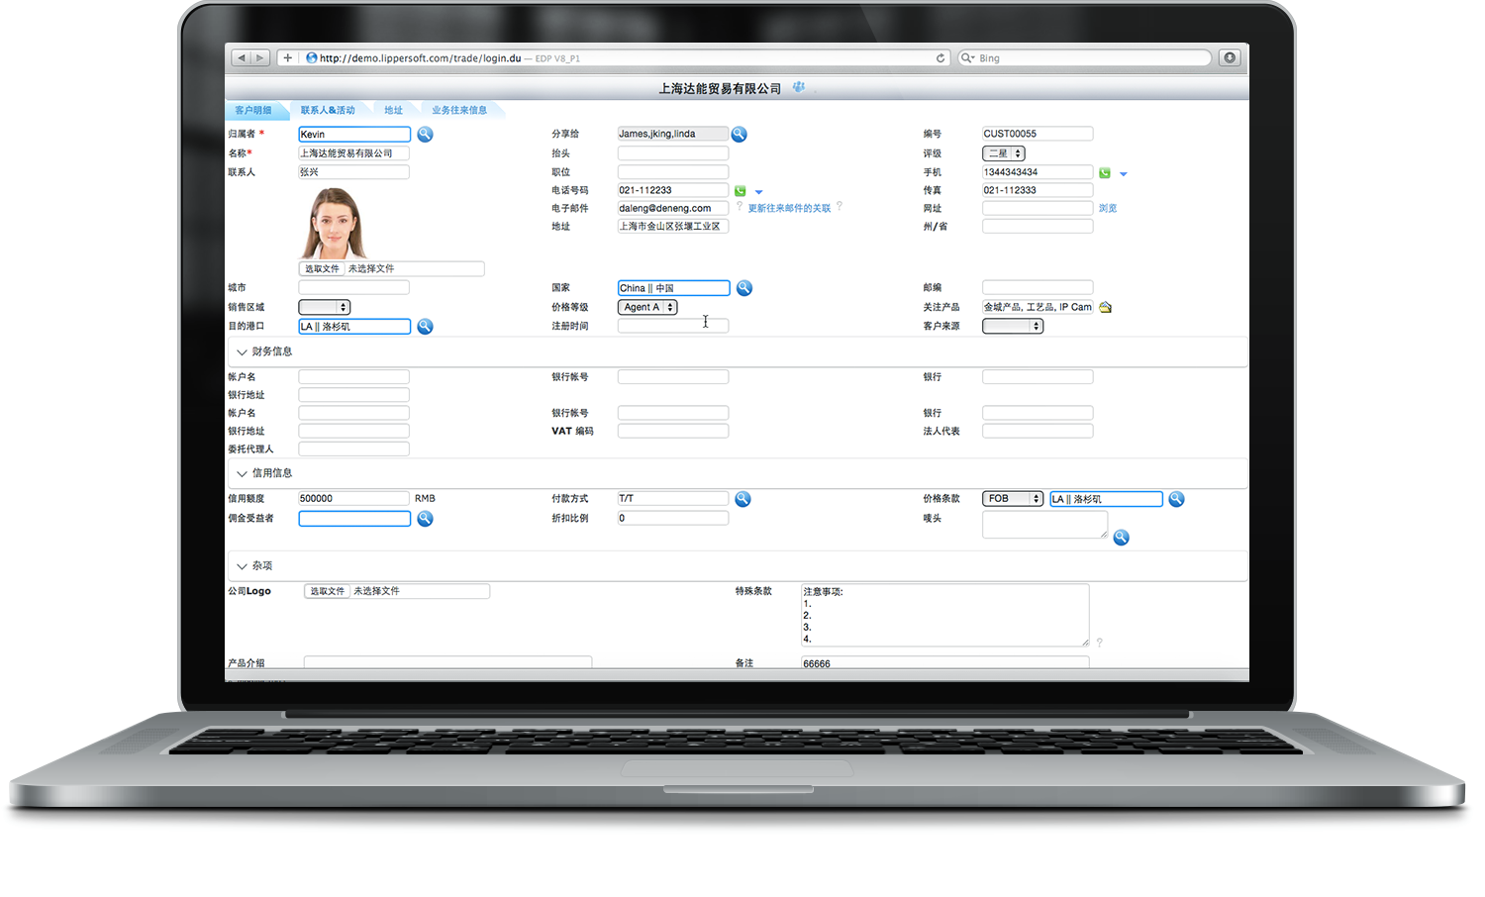Reload the page in the browser address bar

click(x=940, y=58)
